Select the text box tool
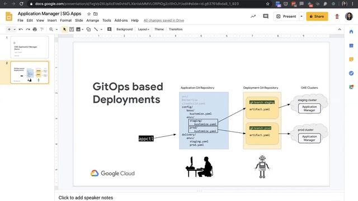Viewport: 358px width, 201px height. (x=72, y=29)
